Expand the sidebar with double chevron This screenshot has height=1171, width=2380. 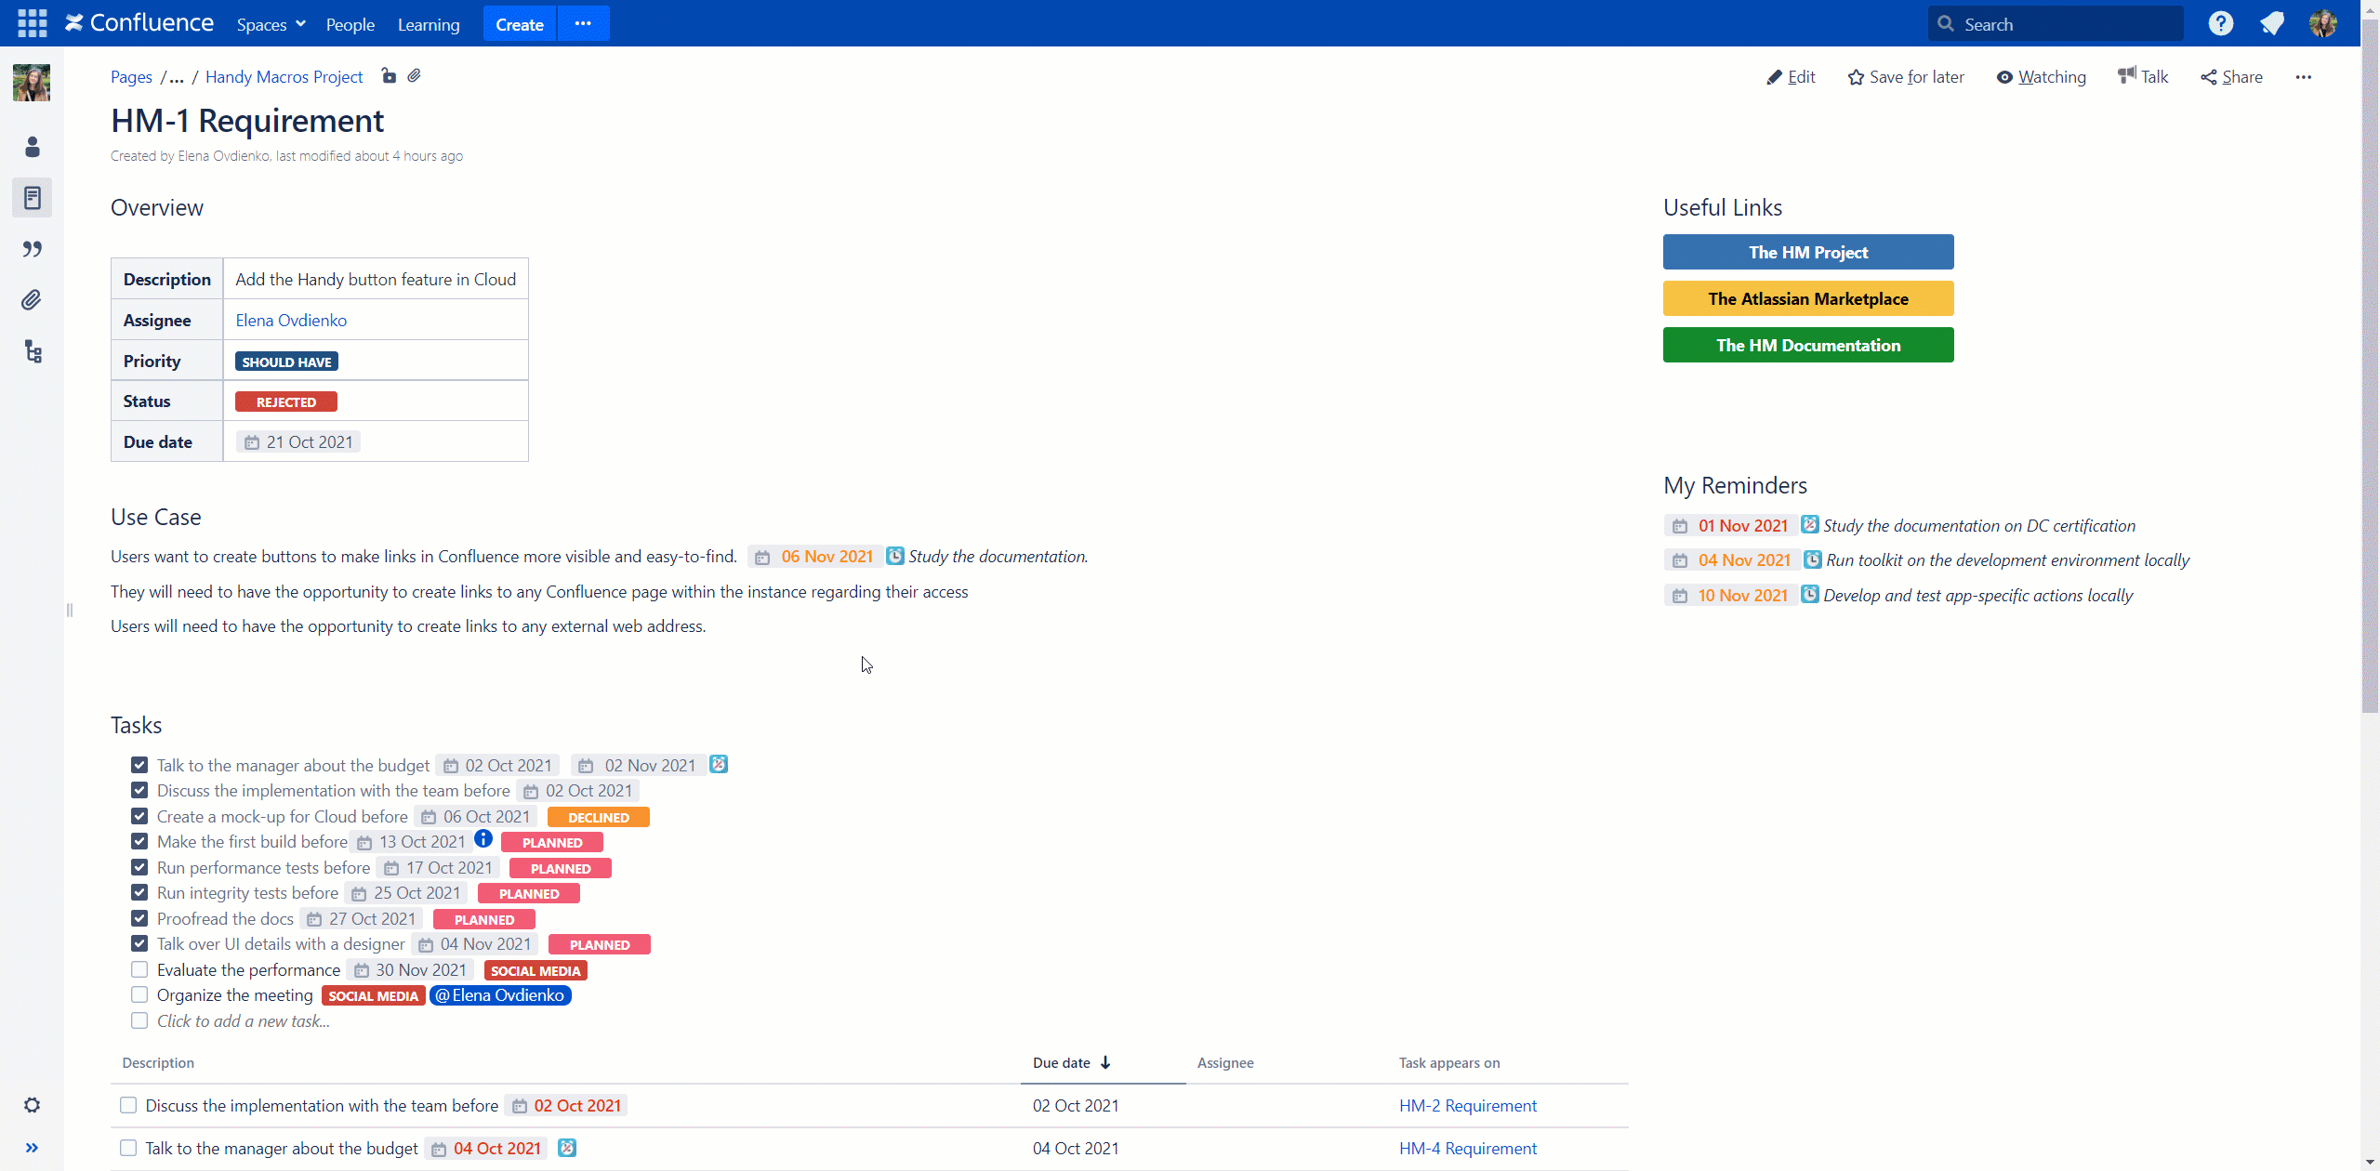tap(33, 1148)
